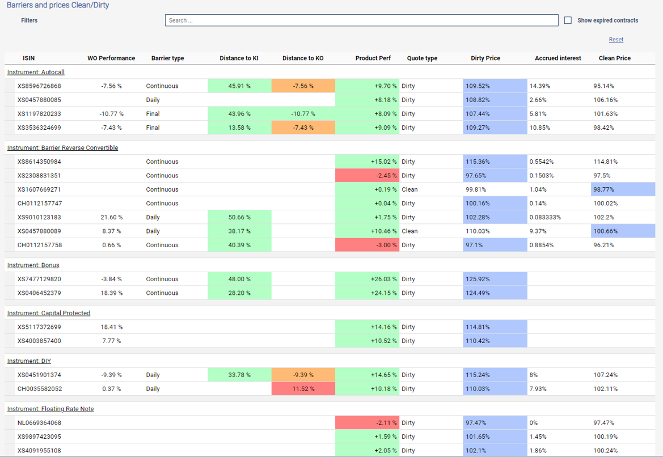663x457 pixels.
Task: Click the highlighted 100.66% Clean Price cell
Action: point(623,231)
